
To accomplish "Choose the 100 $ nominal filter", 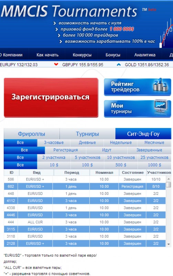I will click(x=87, y=165).
